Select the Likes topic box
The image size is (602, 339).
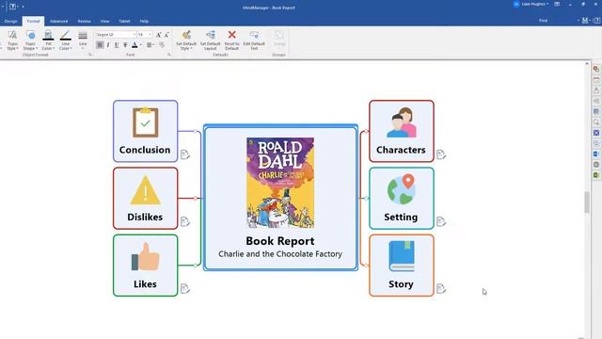[146, 266]
